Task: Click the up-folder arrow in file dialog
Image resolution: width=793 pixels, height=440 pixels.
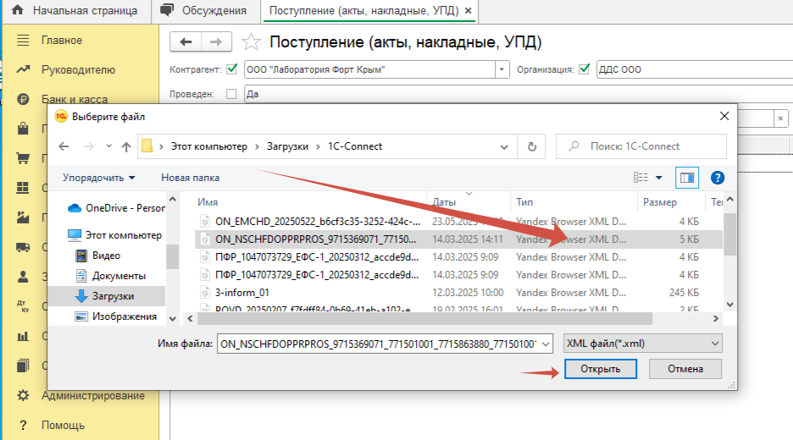Action: [125, 146]
